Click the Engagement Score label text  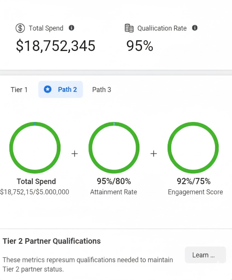click(x=195, y=192)
